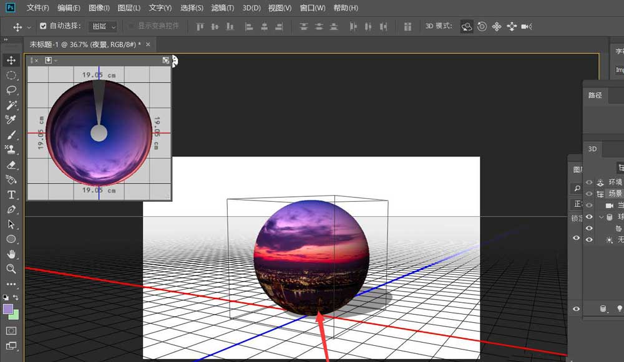This screenshot has height=362, width=624.
Task: Select the Pen tool
Action: 11,209
